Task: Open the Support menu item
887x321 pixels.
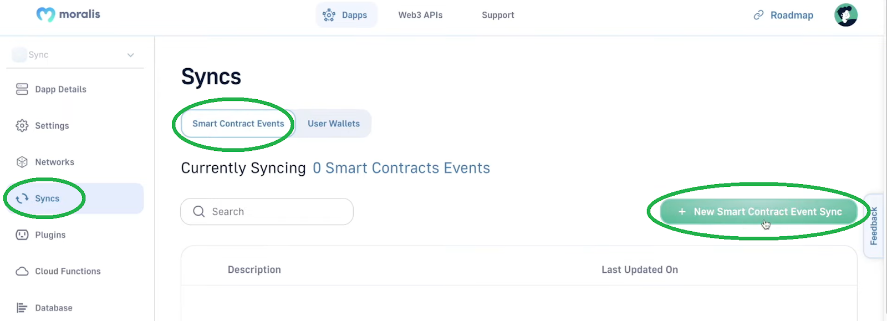Action: pos(498,15)
